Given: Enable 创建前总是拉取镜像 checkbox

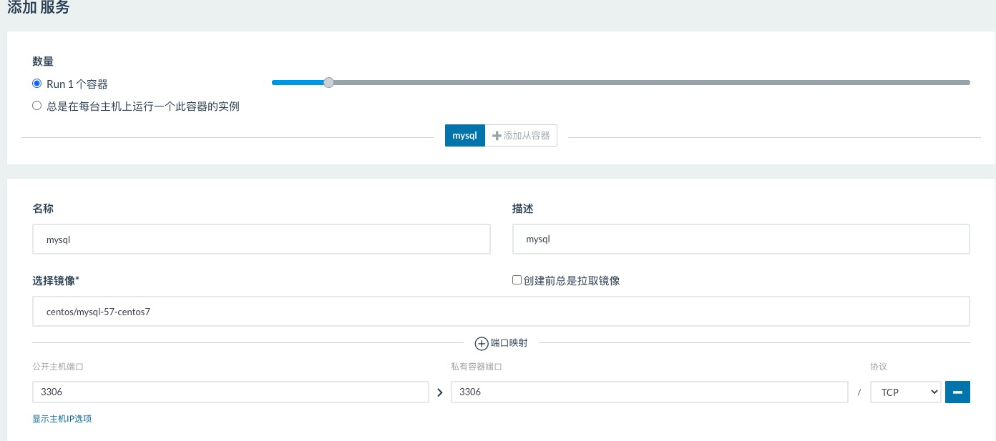Looking at the screenshot, I should pos(517,280).
